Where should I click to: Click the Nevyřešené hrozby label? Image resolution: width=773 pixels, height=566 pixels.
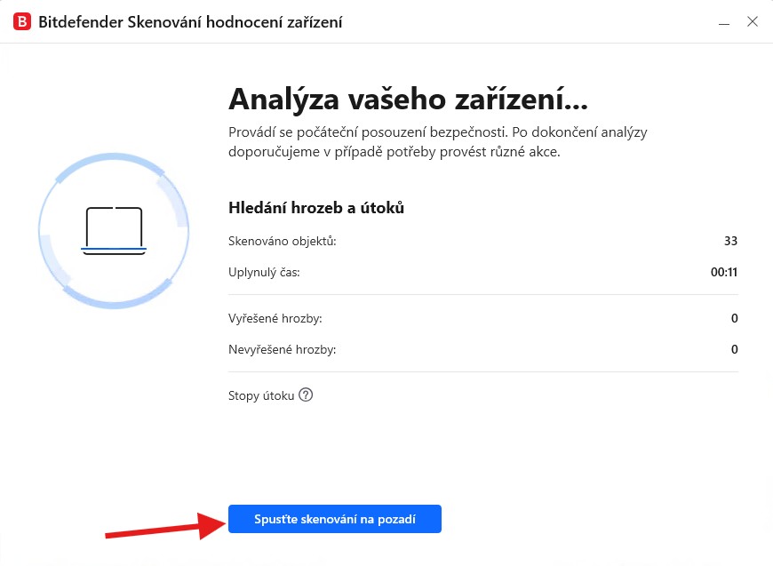pyautogui.click(x=283, y=349)
